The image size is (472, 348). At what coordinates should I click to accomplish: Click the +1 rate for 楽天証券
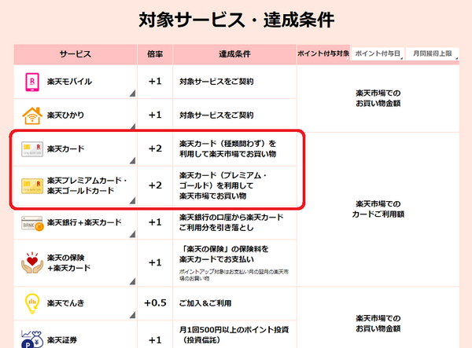coord(155,340)
